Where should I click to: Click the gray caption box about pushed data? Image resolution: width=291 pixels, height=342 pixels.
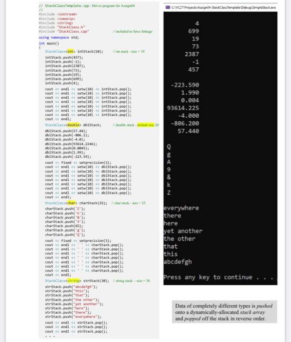coord(224,312)
